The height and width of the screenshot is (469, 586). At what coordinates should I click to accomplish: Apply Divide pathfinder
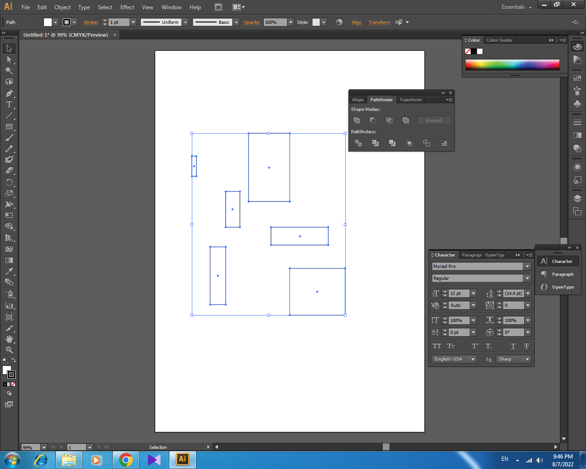click(358, 143)
